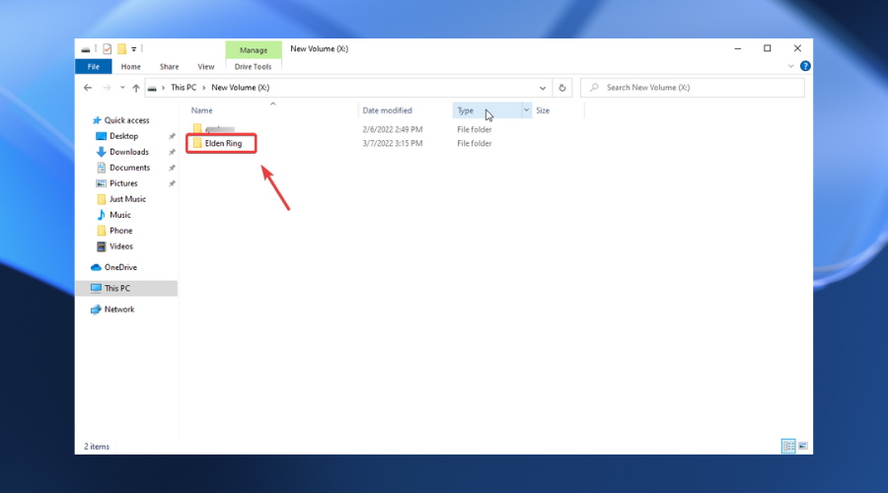Image resolution: width=888 pixels, height=493 pixels.
Task: Open the Help question mark icon
Action: point(805,66)
